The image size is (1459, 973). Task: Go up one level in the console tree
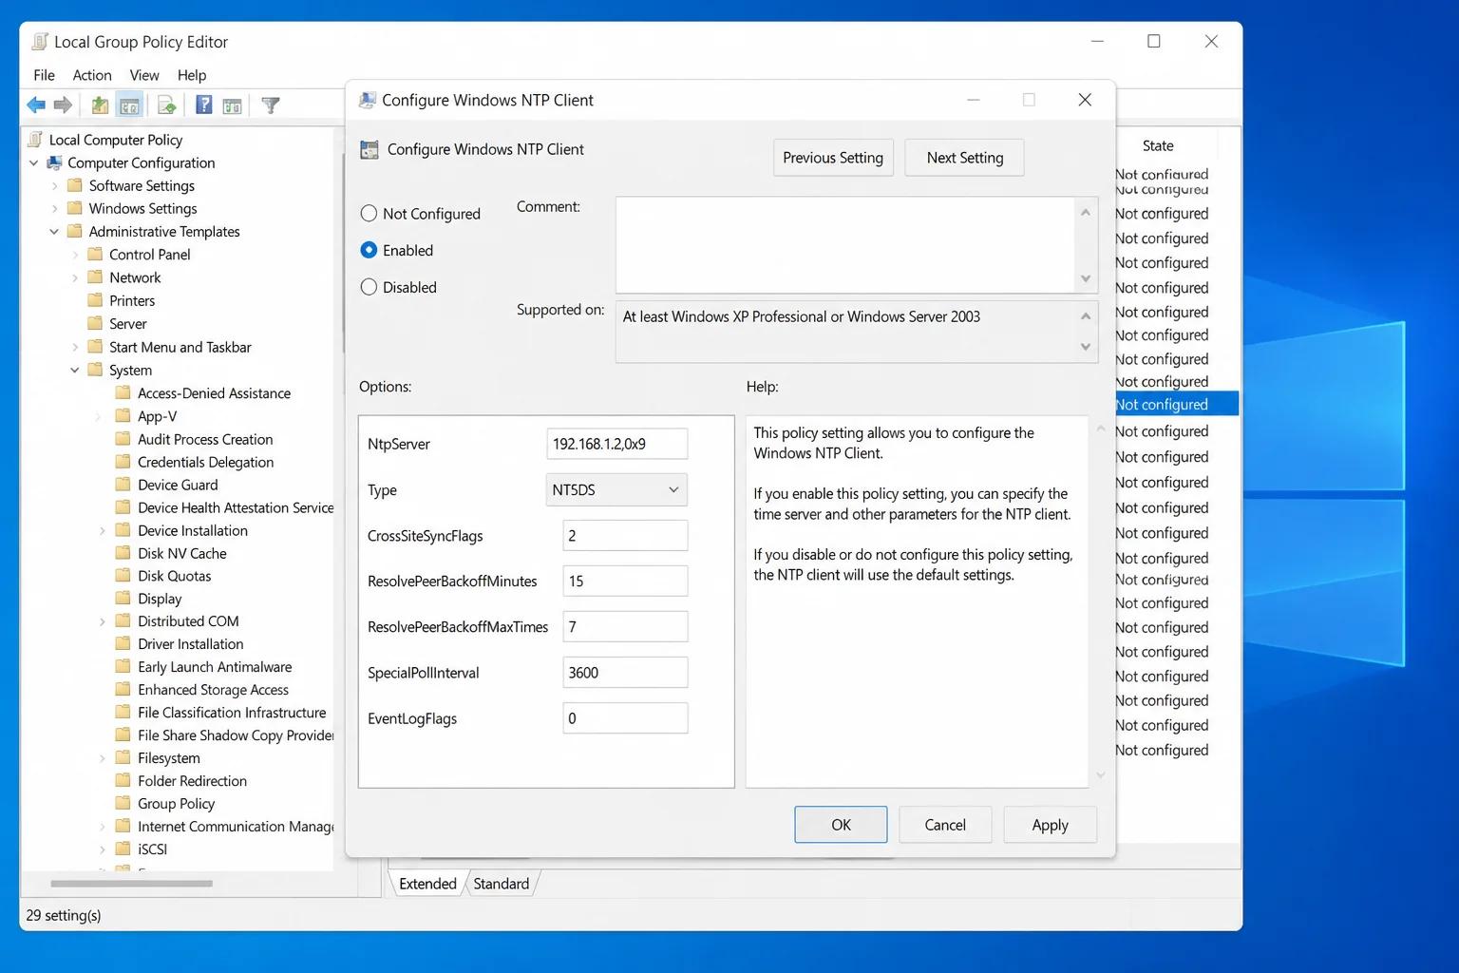click(x=100, y=105)
